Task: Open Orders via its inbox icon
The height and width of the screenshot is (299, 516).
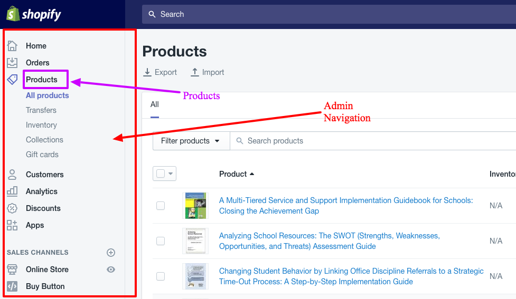Action: coord(12,63)
